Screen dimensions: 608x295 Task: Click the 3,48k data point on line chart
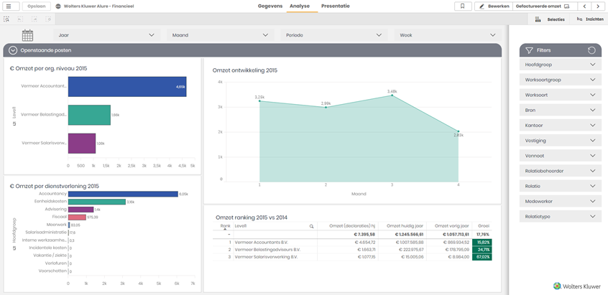pos(392,95)
